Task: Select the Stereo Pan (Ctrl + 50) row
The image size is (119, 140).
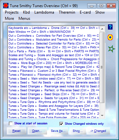Action: coord(54,47)
